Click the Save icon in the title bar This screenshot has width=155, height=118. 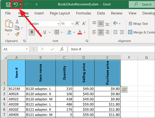point(8,5)
